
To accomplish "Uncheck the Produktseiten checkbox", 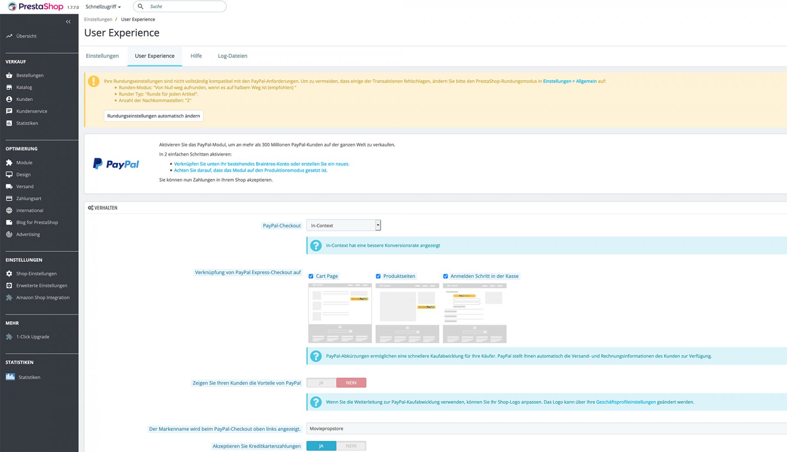I will pos(378,276).
